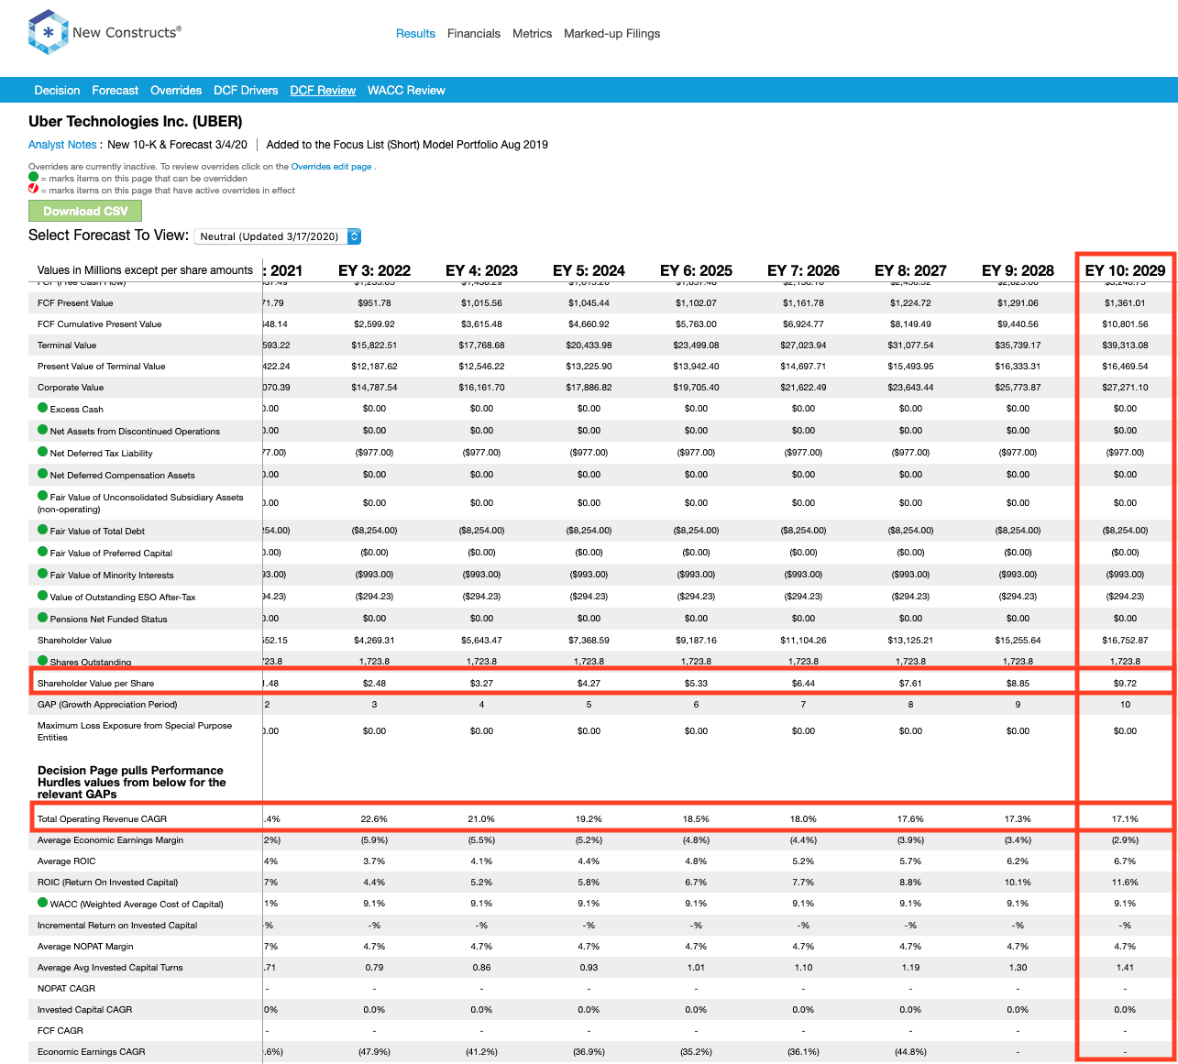
Task: Click green dot beside Fair Value of Preferred Capital
Action: pyautogui.click(x=42, y=552)
